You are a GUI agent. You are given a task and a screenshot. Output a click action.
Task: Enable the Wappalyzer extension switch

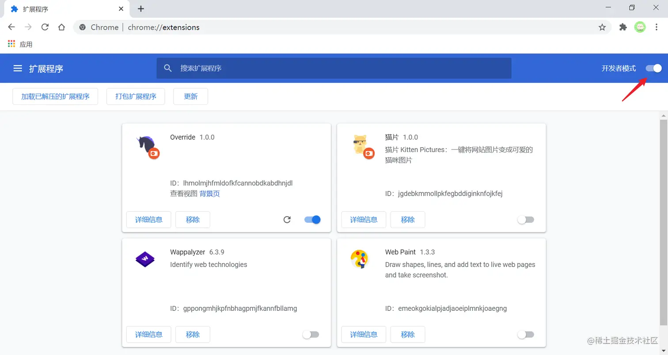(x=311, y=335)
